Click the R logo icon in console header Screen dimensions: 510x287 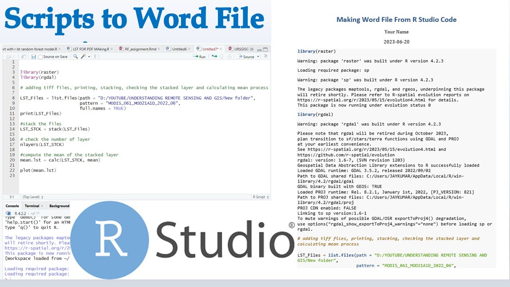(x=9, y=213)
